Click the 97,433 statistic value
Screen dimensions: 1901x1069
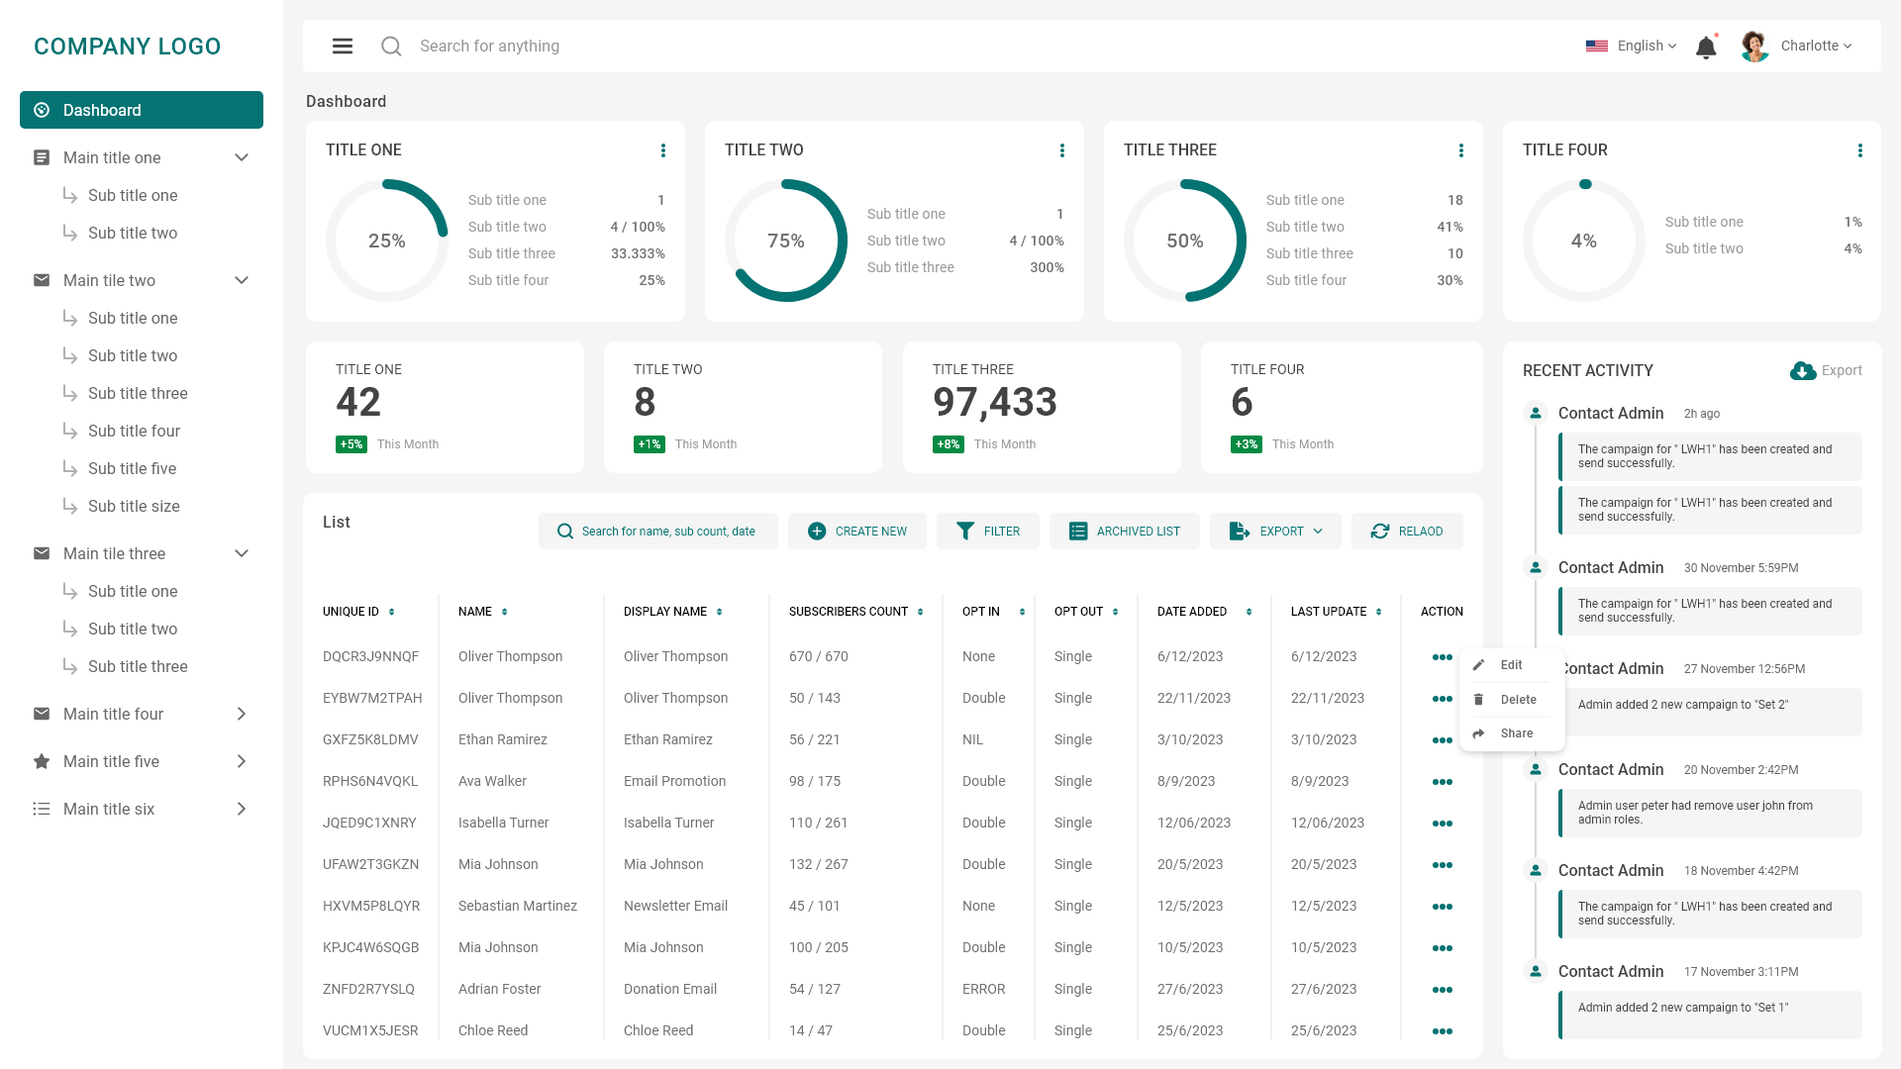point(995,402)
